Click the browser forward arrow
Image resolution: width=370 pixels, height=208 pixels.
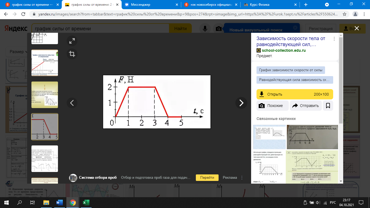point(15,14)
